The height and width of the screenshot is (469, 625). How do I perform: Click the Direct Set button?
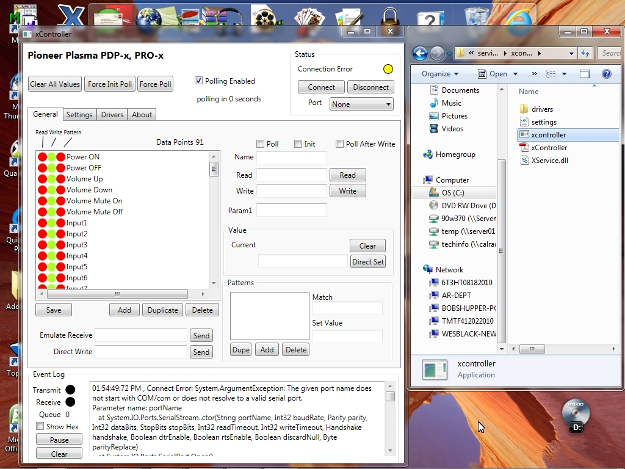point(368,261)
